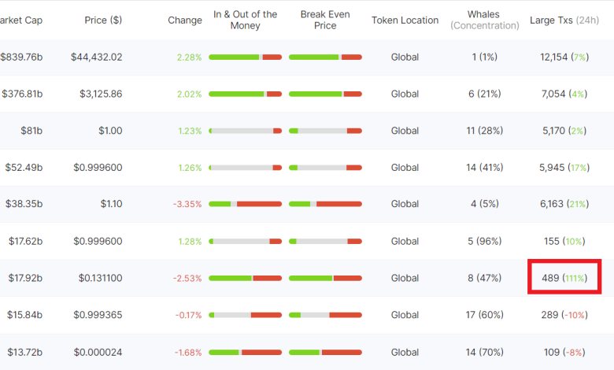614x370 pixels.
Task: Click the In/Out of Money bar beside -1.68%
Action: (245, 352)
